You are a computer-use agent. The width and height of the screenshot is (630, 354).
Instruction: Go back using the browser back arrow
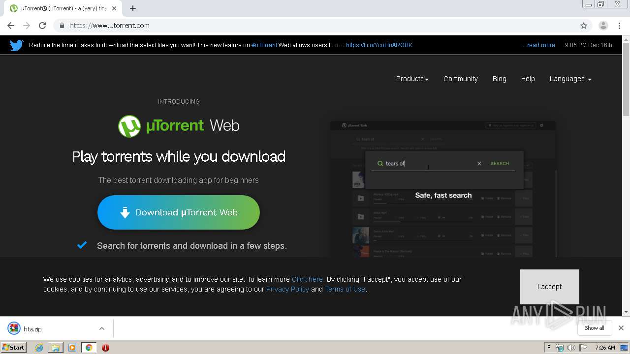(x=11, y=26)
